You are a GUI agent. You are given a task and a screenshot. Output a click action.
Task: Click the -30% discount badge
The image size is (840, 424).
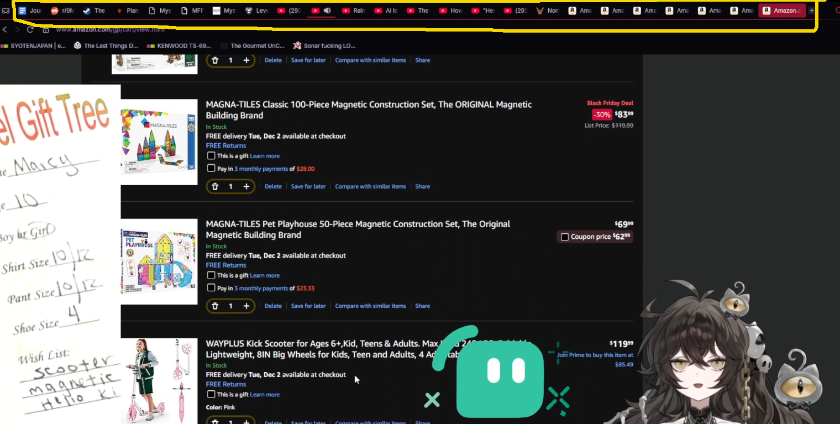[602, 114]
